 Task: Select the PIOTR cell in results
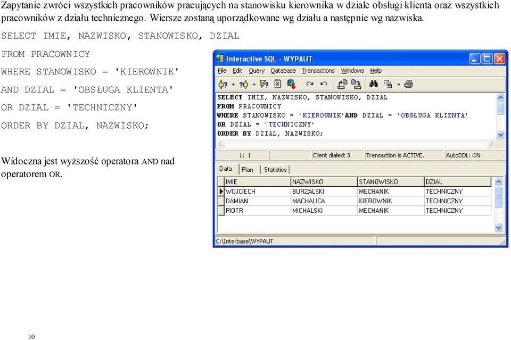[x=258, y=211]
